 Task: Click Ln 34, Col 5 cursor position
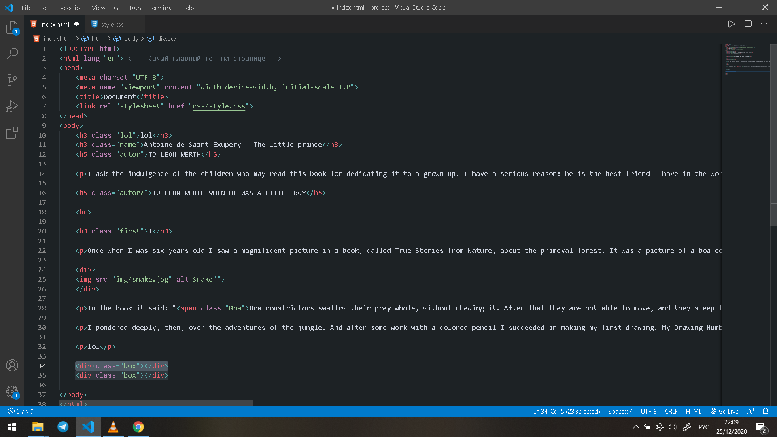(x=566, y=411)
